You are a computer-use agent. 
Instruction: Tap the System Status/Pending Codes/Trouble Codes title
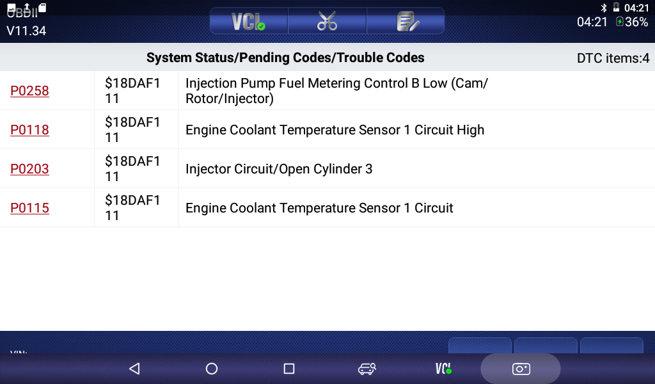coord(285,58)
